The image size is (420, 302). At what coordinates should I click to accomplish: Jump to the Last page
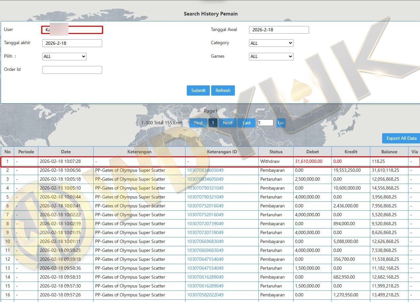(246, 123)
